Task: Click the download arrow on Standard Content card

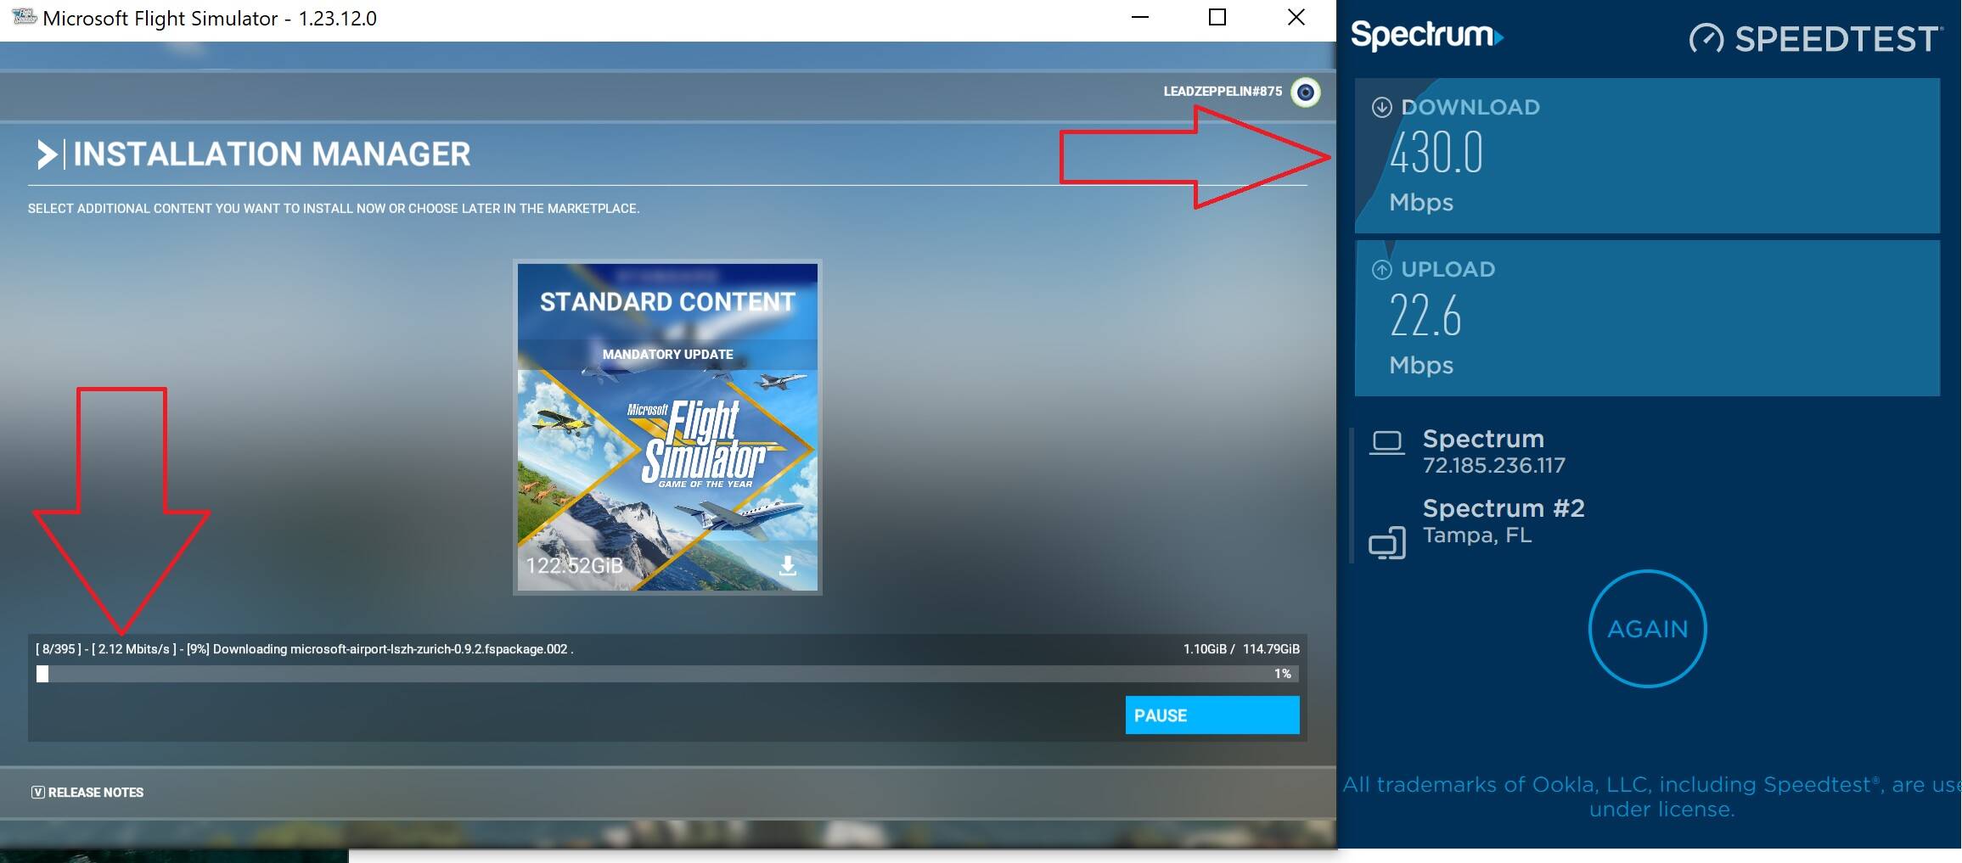Action: coord(788,565)
